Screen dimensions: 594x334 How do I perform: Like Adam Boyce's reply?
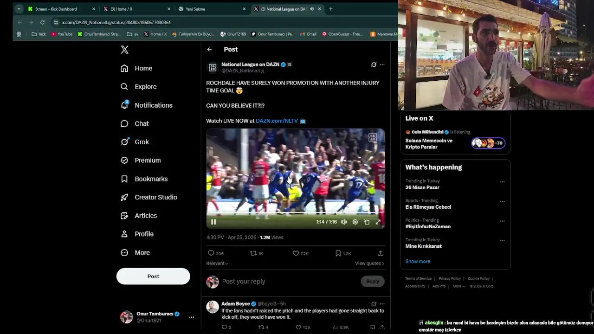click(x=298, y=327)
